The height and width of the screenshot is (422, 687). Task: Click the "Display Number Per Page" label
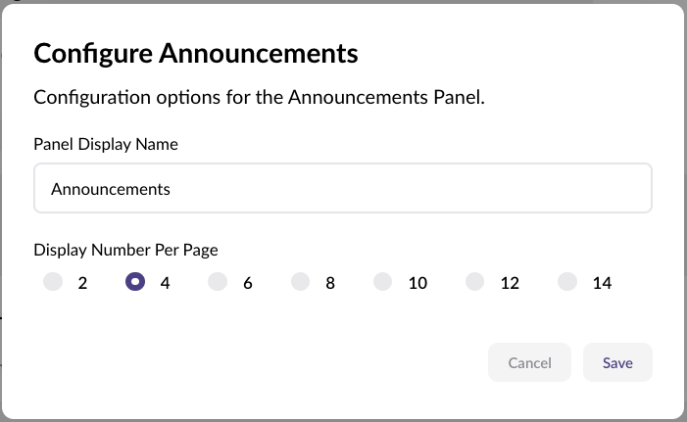125,250
